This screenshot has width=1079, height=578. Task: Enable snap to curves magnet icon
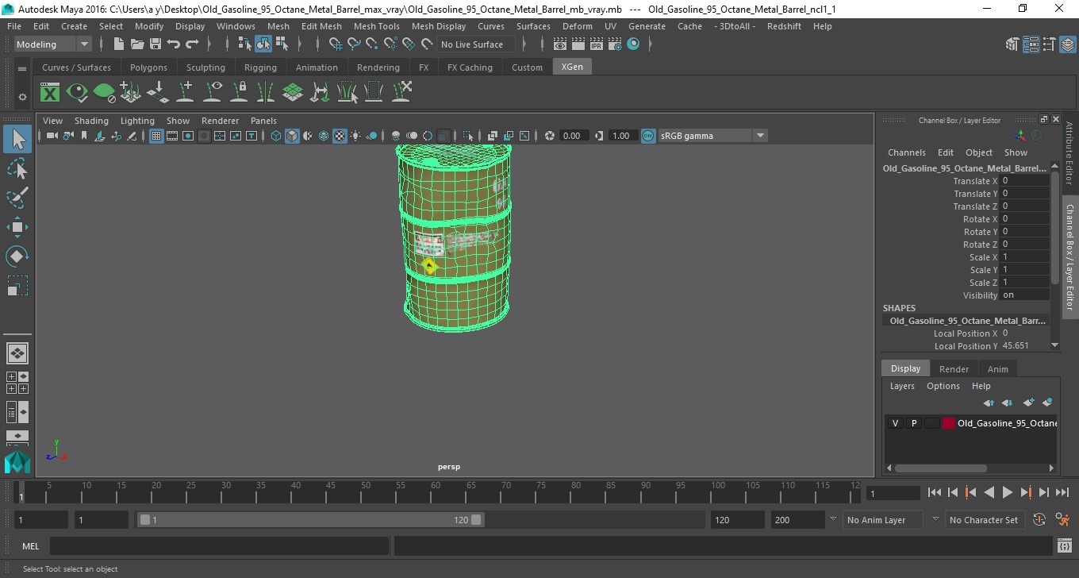[354, 44]
